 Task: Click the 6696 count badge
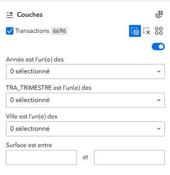point(59,31)
